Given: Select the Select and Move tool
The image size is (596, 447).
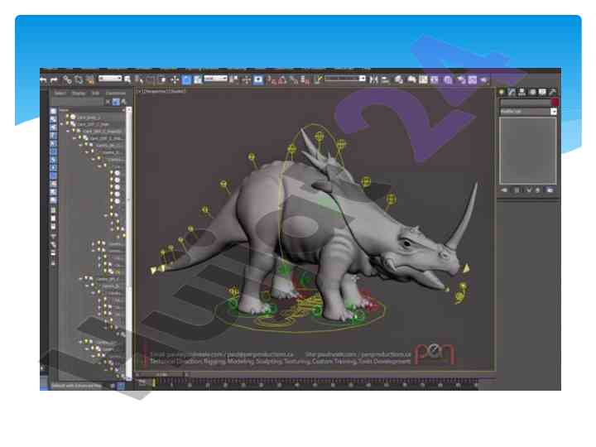Looking at the screenshot, I should tap(175, 79).
